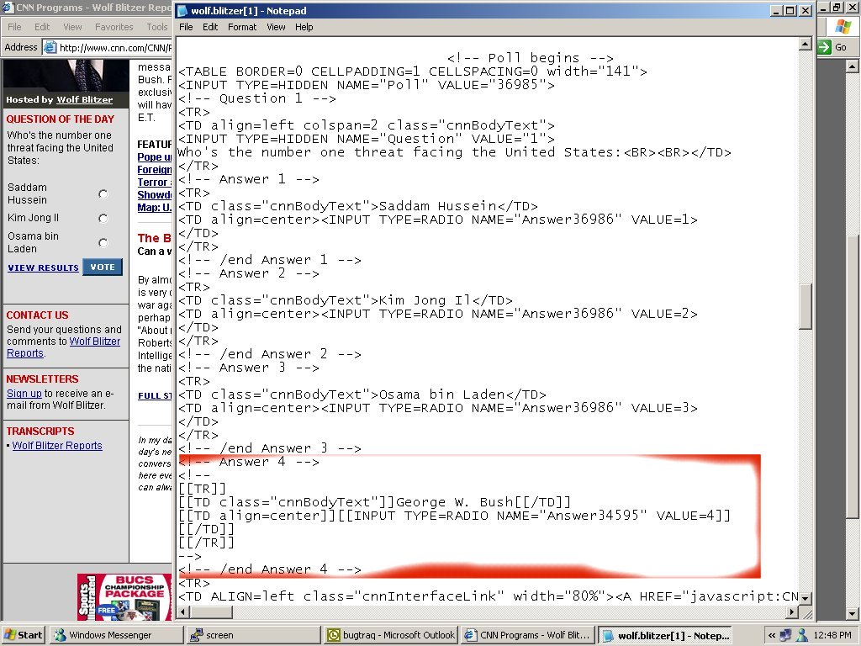Click Notepad scrollbar up arrow
The height and width of the screenshot is (646, 861).
click(806, 45)
